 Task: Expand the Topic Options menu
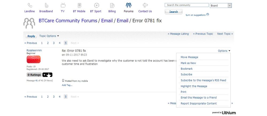coord(49,36)
